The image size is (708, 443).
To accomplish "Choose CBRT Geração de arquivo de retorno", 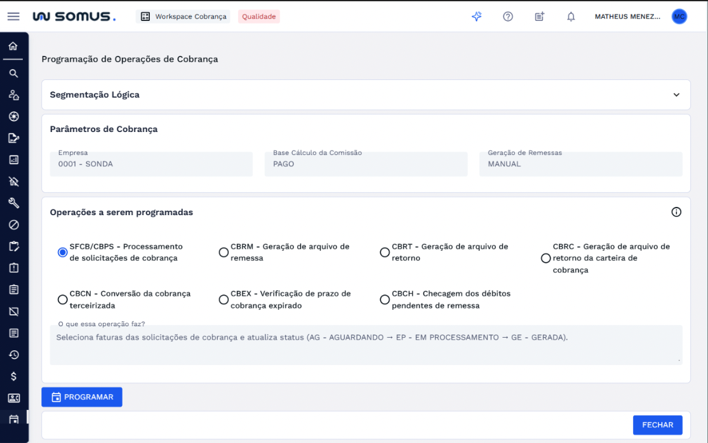I will click(385, 252).
